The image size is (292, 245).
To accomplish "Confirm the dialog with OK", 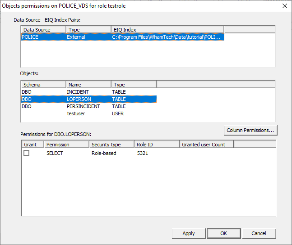I will (x=223, y=233).
